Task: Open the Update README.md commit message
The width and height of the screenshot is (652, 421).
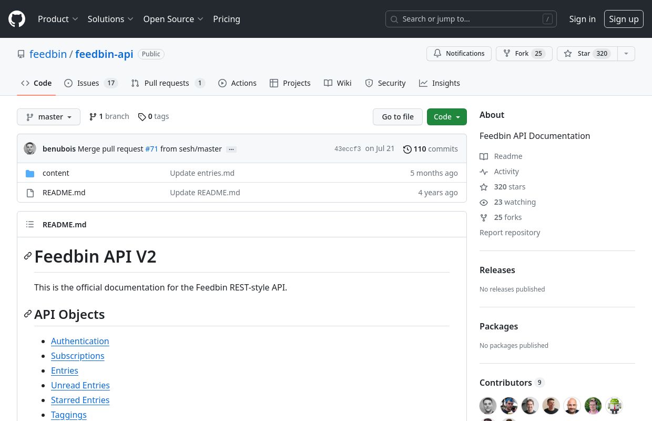Action: click(x=205, y=193)
